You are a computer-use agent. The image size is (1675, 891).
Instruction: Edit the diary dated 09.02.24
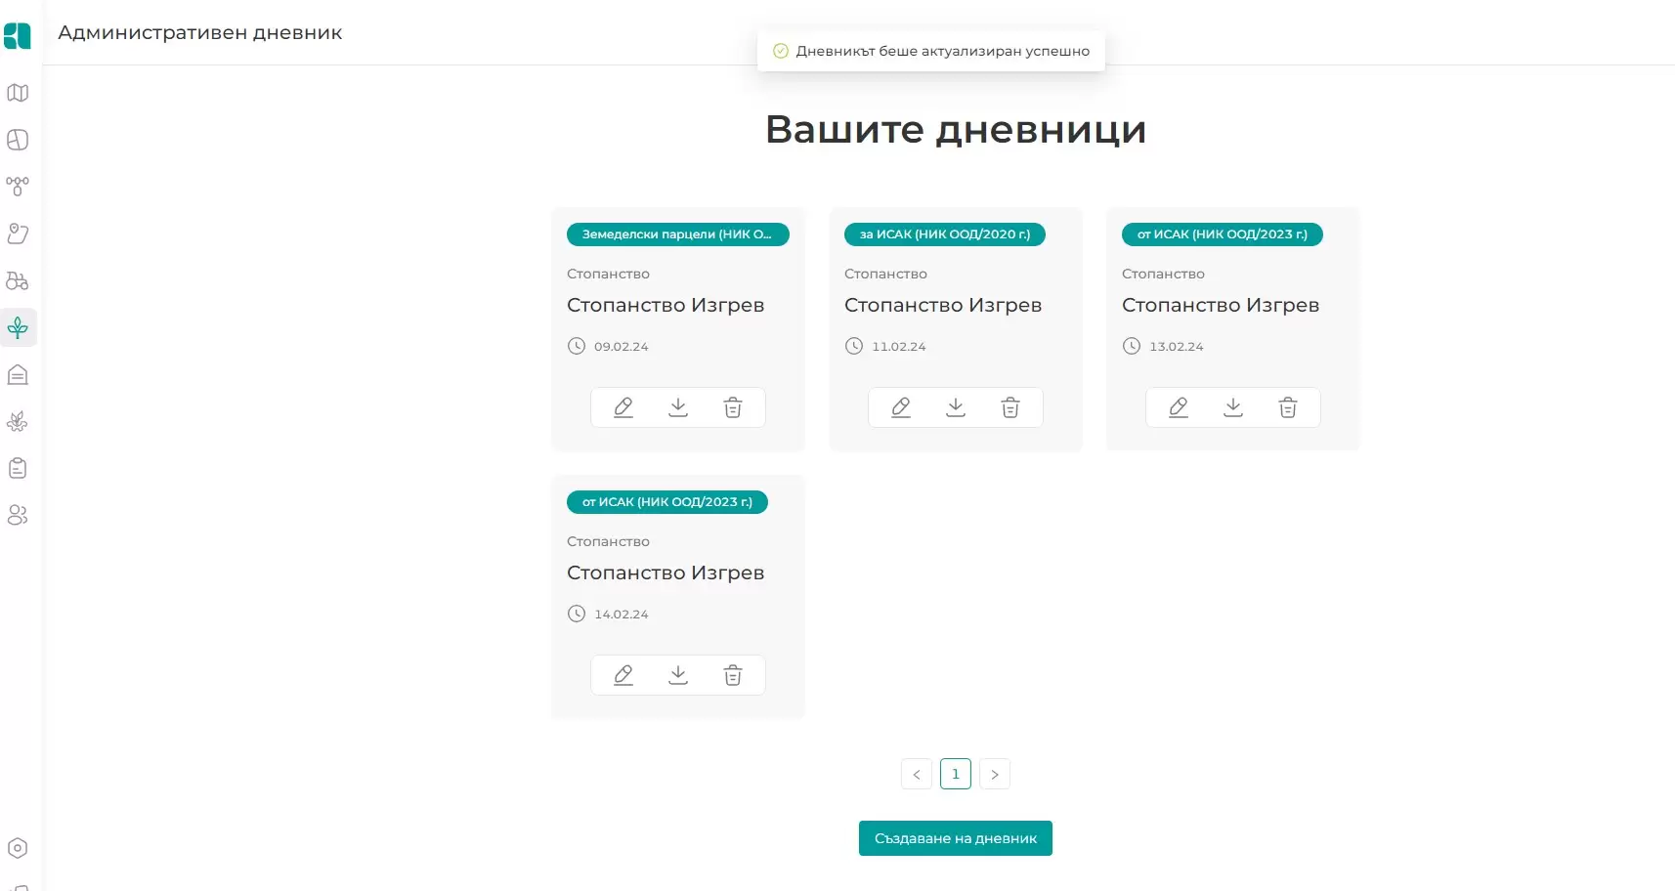tap(623, 407)
